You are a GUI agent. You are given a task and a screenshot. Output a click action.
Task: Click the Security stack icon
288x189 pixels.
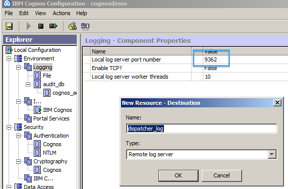click(x=18, y=127)
